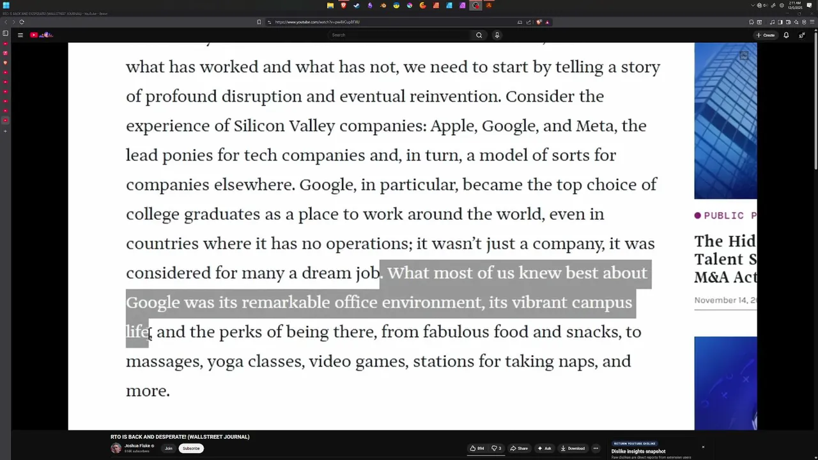Open Joshua Fluke's channel avatar
818x460 pixels.
click(x=116, y=448)
